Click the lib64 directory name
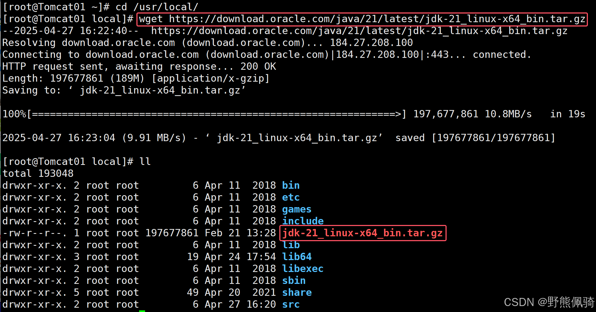The width and height of the screenshot is (596, 312). [x=297, y=257]
